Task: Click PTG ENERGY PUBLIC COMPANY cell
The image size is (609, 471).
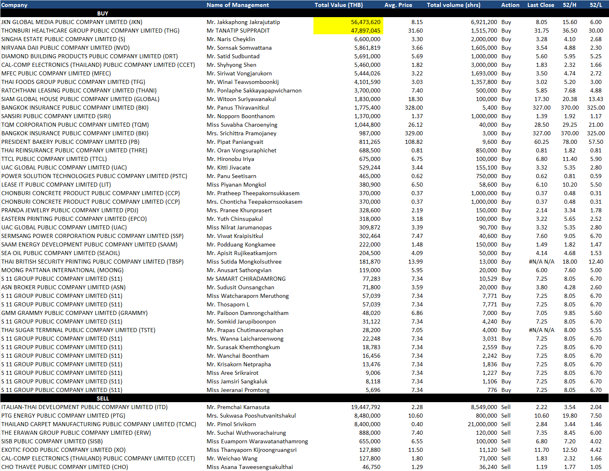Action: [63, 416]
